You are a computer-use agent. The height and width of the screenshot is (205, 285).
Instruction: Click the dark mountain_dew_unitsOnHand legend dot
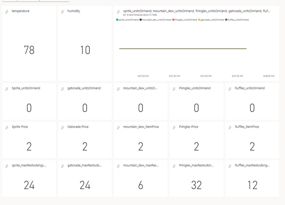(x=141, y=20)
